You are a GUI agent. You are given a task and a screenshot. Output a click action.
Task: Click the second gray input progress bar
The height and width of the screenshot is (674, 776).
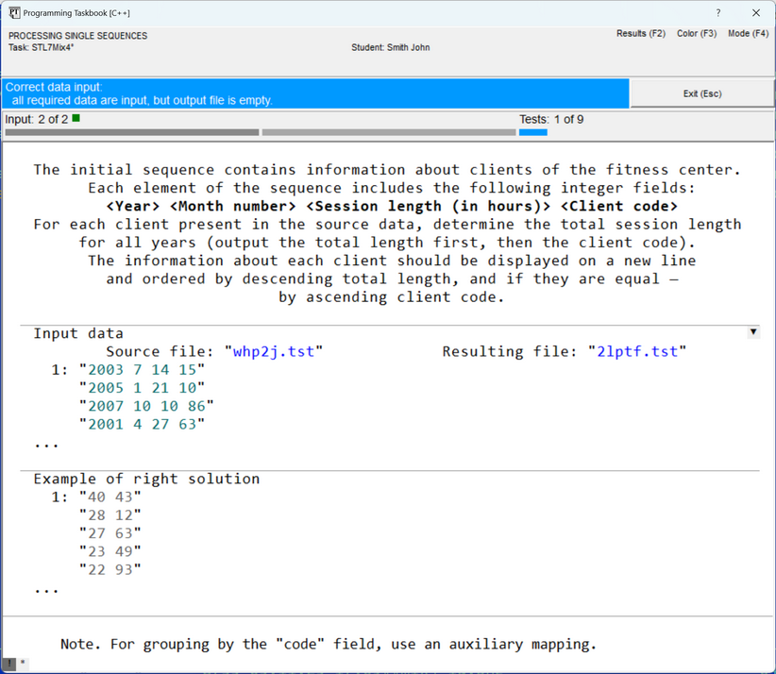[x=388, y=132]
